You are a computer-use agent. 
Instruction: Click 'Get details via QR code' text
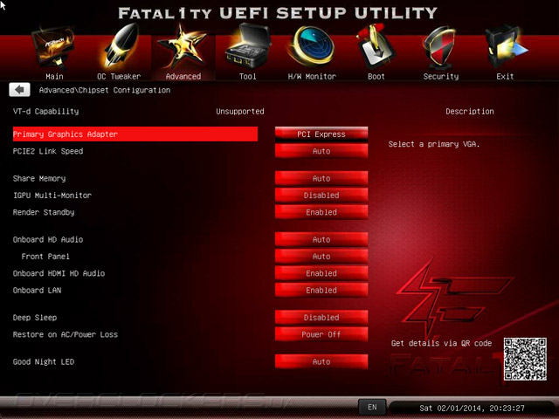click(x=441, y=343)
